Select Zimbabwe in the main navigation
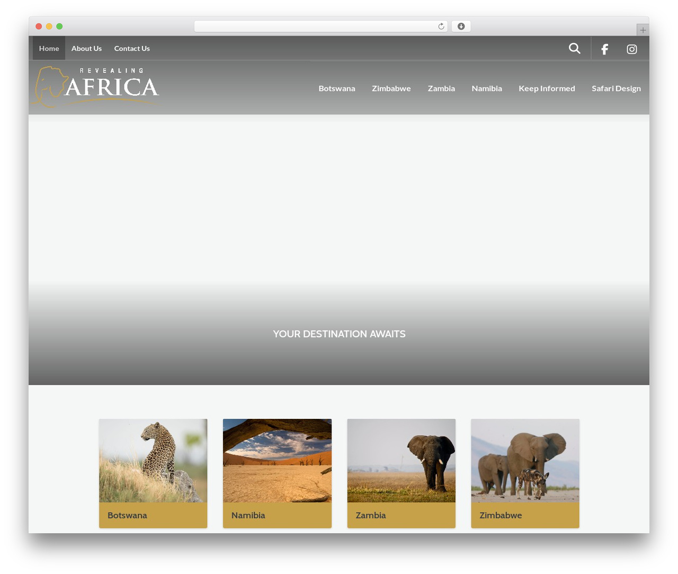This screenshot has height=574, width=678. click(x=391, y=88)
